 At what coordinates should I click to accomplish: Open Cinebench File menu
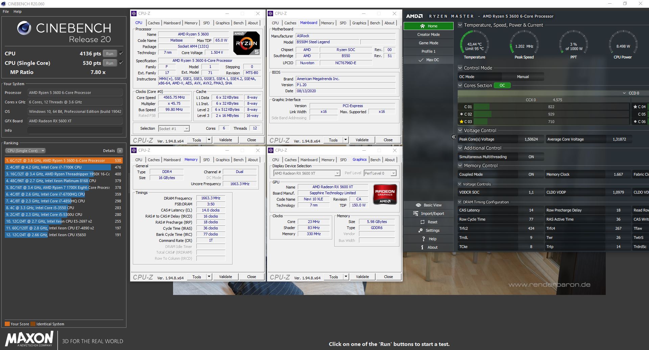click(x=6, y=11)
